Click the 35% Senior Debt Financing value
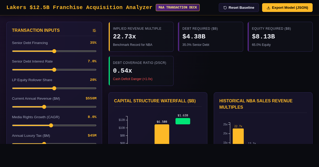319x167 pixels. pos(93,43)
